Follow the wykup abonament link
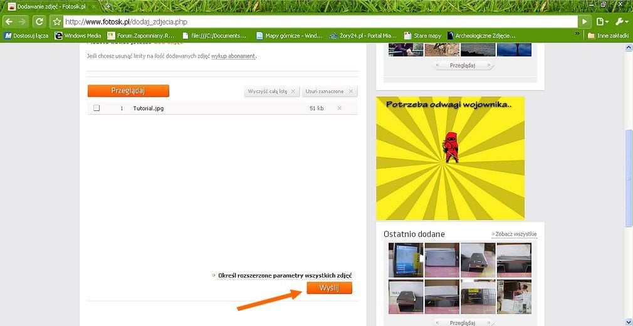 [x=233, y=56]
